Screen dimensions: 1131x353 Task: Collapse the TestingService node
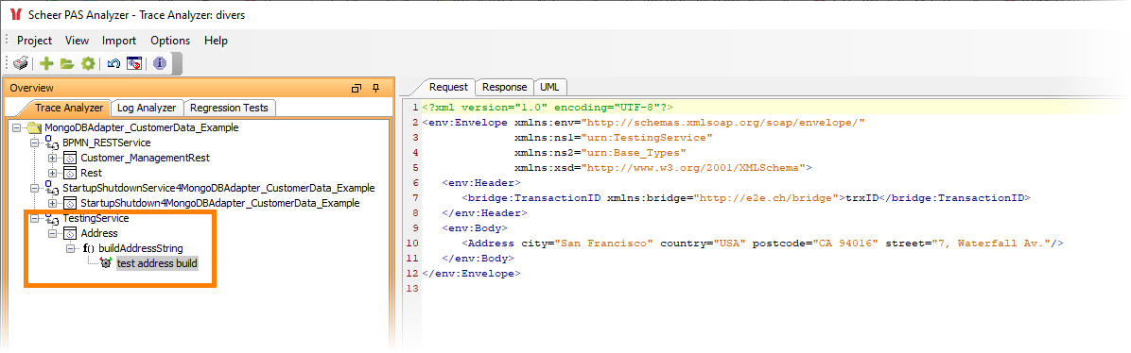point(35,218)
